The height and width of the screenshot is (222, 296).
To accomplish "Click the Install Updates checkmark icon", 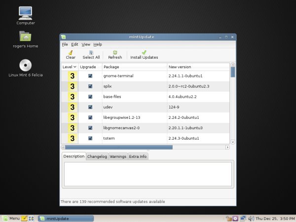I will [144, 52].
